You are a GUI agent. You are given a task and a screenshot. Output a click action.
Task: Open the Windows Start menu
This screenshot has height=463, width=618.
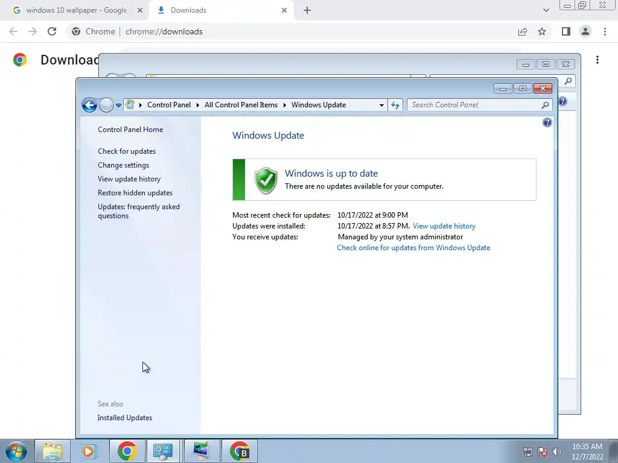(x=16, y=451)
